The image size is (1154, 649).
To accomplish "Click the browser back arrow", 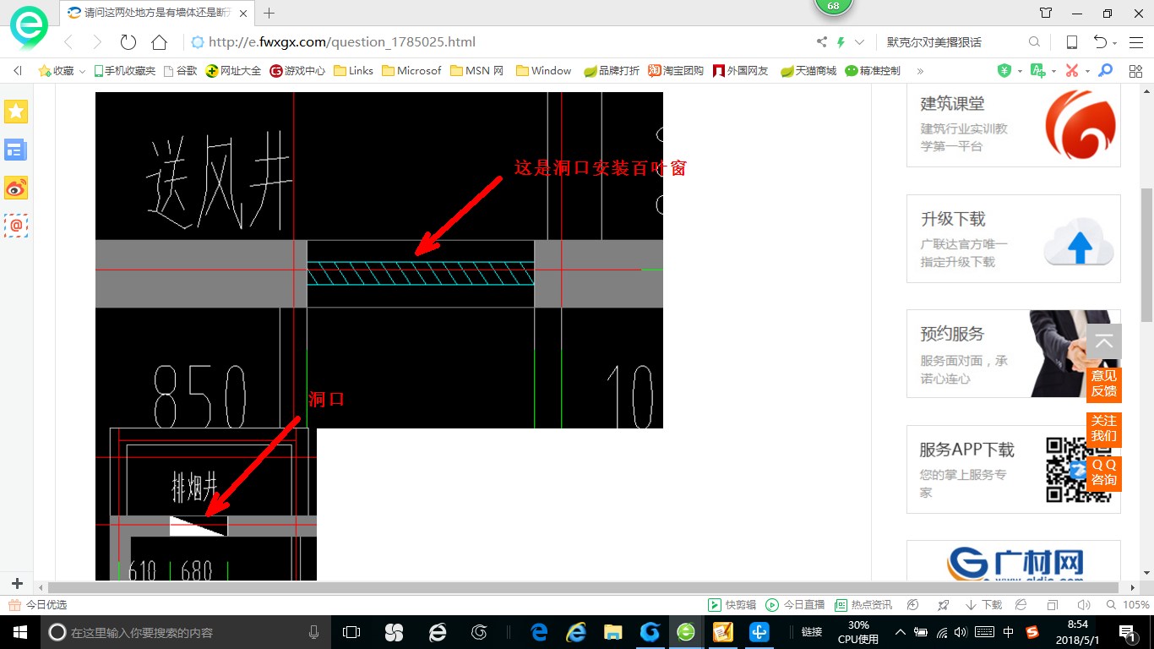I will 68,42.
